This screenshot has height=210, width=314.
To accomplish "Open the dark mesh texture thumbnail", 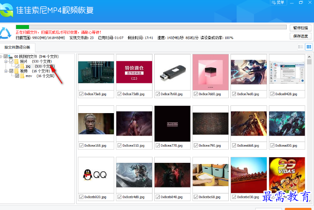I will [x=210, y=124].
